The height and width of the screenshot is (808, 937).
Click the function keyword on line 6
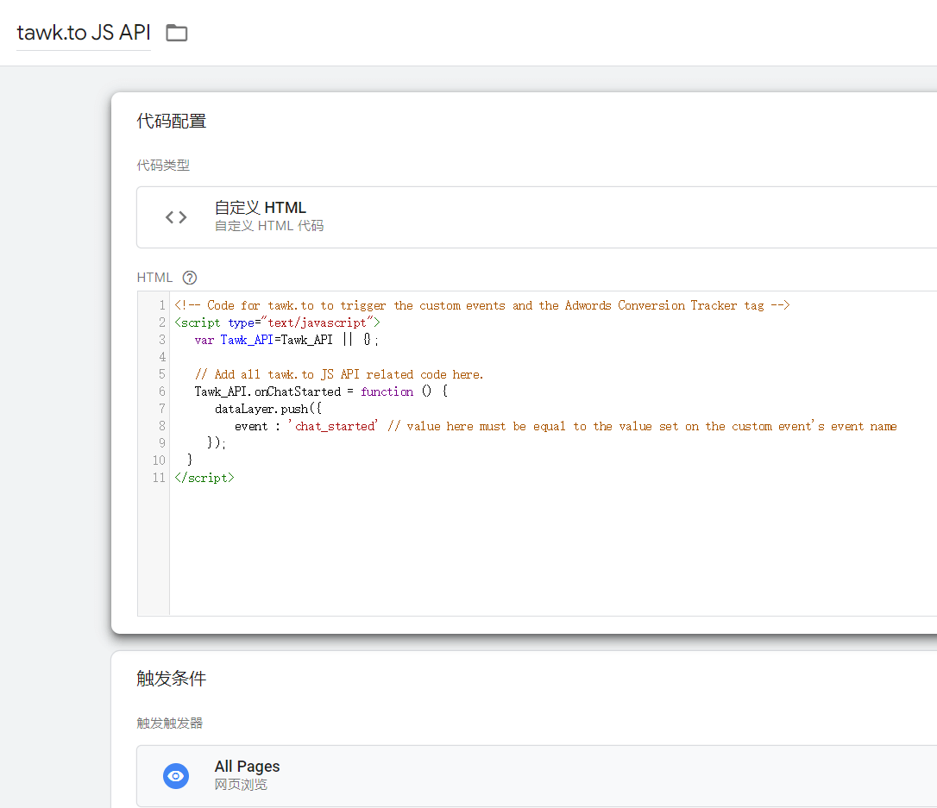pyautogui.click(x=387, y=391)
